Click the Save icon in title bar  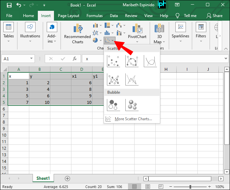[x=9, y=5]
